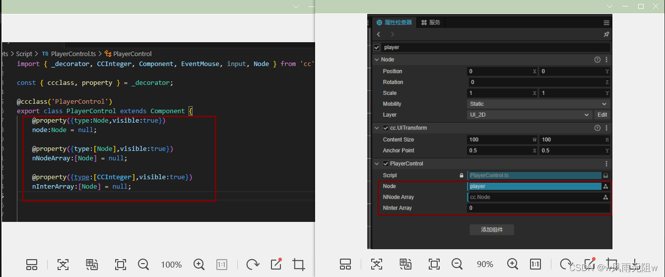The width and height of the screenshot is (665, 277).
Task: Open the gallery layout icon in the 100% viewer
Action: click(x=32, y=265)
